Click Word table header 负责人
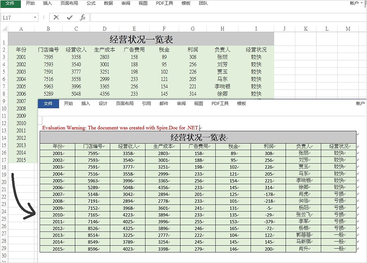This screenshot has height=263, width=367. tap(303, 146)
